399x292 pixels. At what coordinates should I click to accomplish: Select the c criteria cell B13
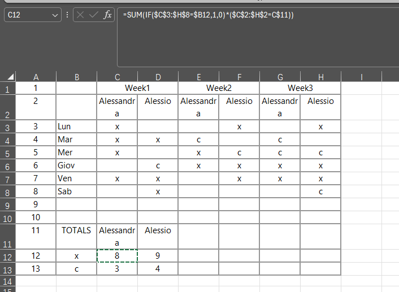[76, 269]
